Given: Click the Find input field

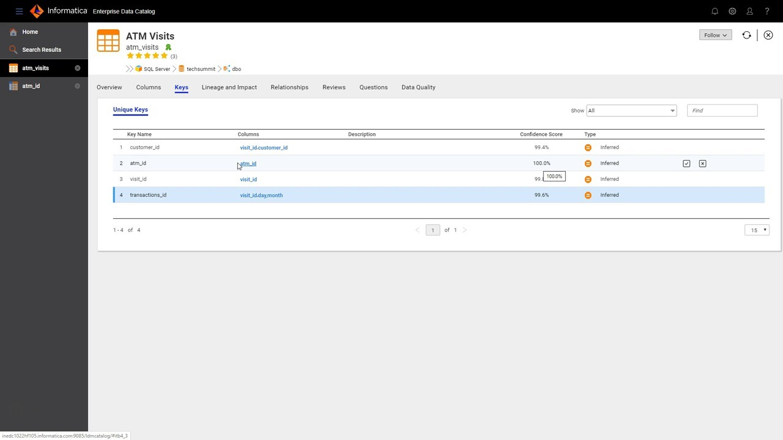Looking at the screenshot, I should point(722,111).
